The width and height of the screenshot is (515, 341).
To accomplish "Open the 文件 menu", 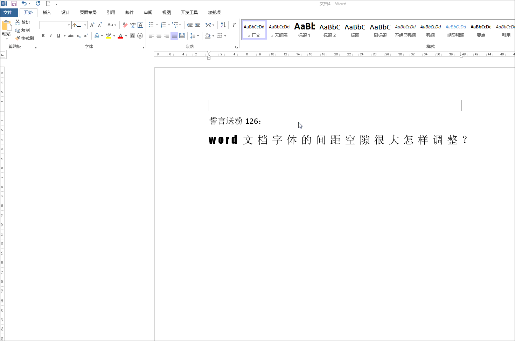I will pyautogui.click(x=9, y=12).
